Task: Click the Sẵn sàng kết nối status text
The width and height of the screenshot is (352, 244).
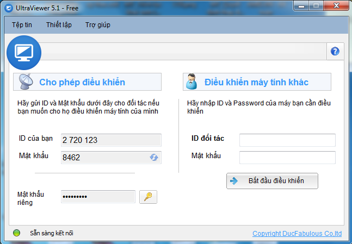Action: point(52,233)
